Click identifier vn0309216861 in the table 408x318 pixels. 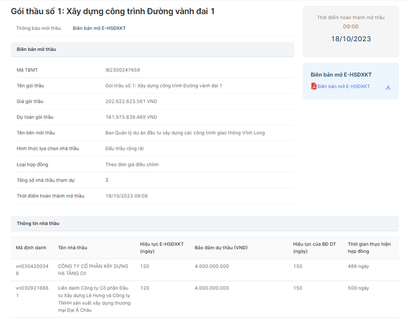tap(31, 291)
